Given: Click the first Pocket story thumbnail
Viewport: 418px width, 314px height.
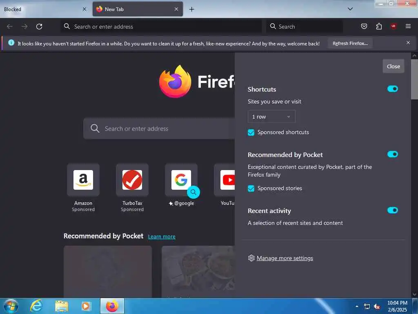Looking at the screenshot, I should [x=108, y=271].
